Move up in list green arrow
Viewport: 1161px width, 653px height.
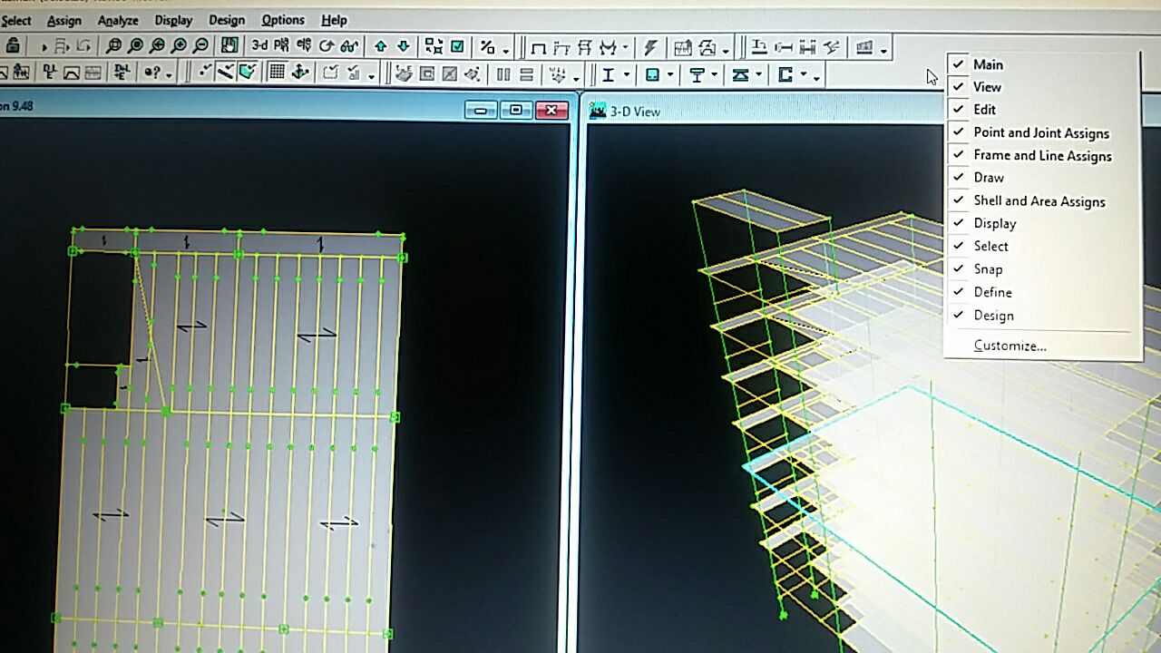click(x=381, y=45)
